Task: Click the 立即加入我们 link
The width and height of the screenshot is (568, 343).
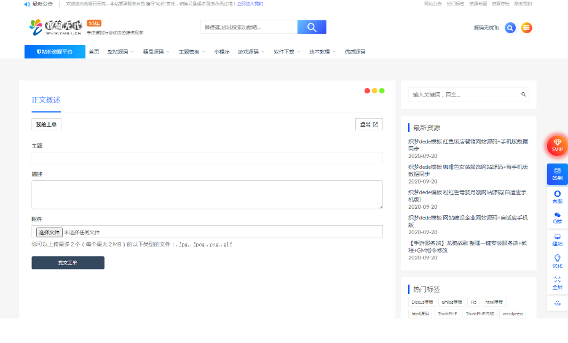Action: 250,4
